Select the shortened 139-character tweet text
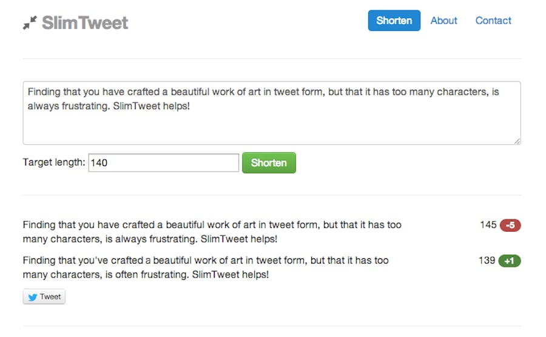 tap(206, 267)
